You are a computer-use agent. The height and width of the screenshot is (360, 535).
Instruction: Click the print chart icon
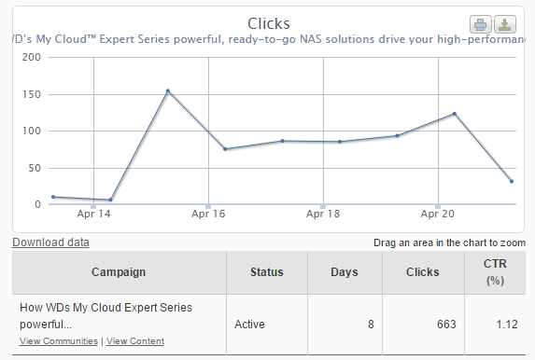click(481, 24)
